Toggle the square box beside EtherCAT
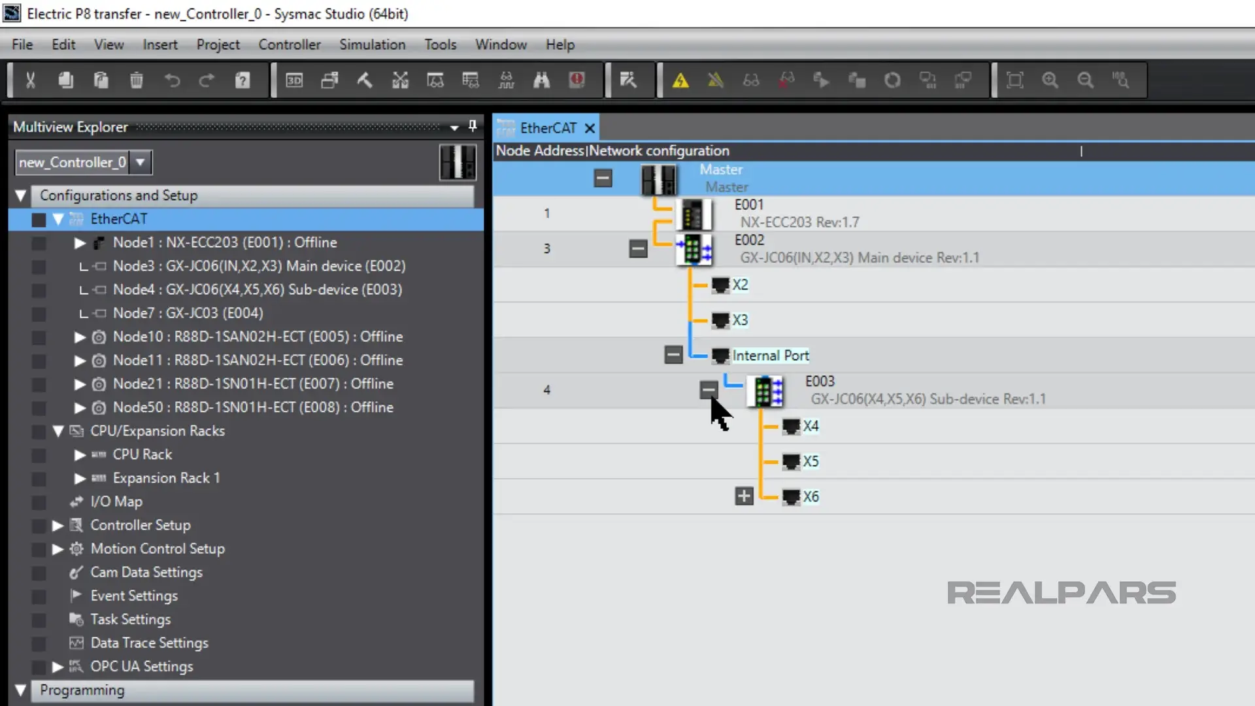1255x706 pixels. pos(39,220)
